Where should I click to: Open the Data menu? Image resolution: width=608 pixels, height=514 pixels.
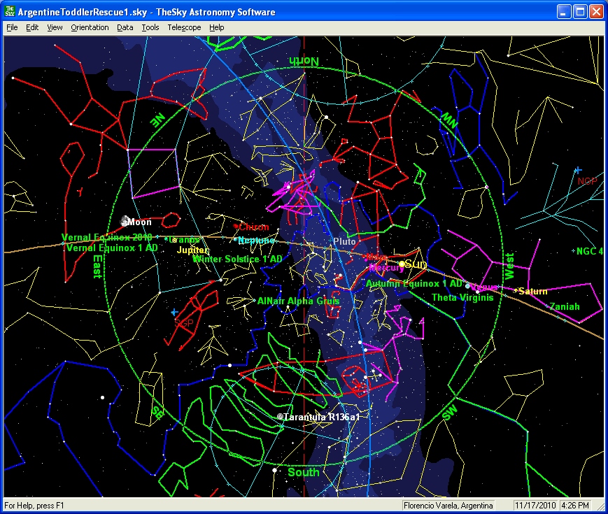(x=125, y=27)
